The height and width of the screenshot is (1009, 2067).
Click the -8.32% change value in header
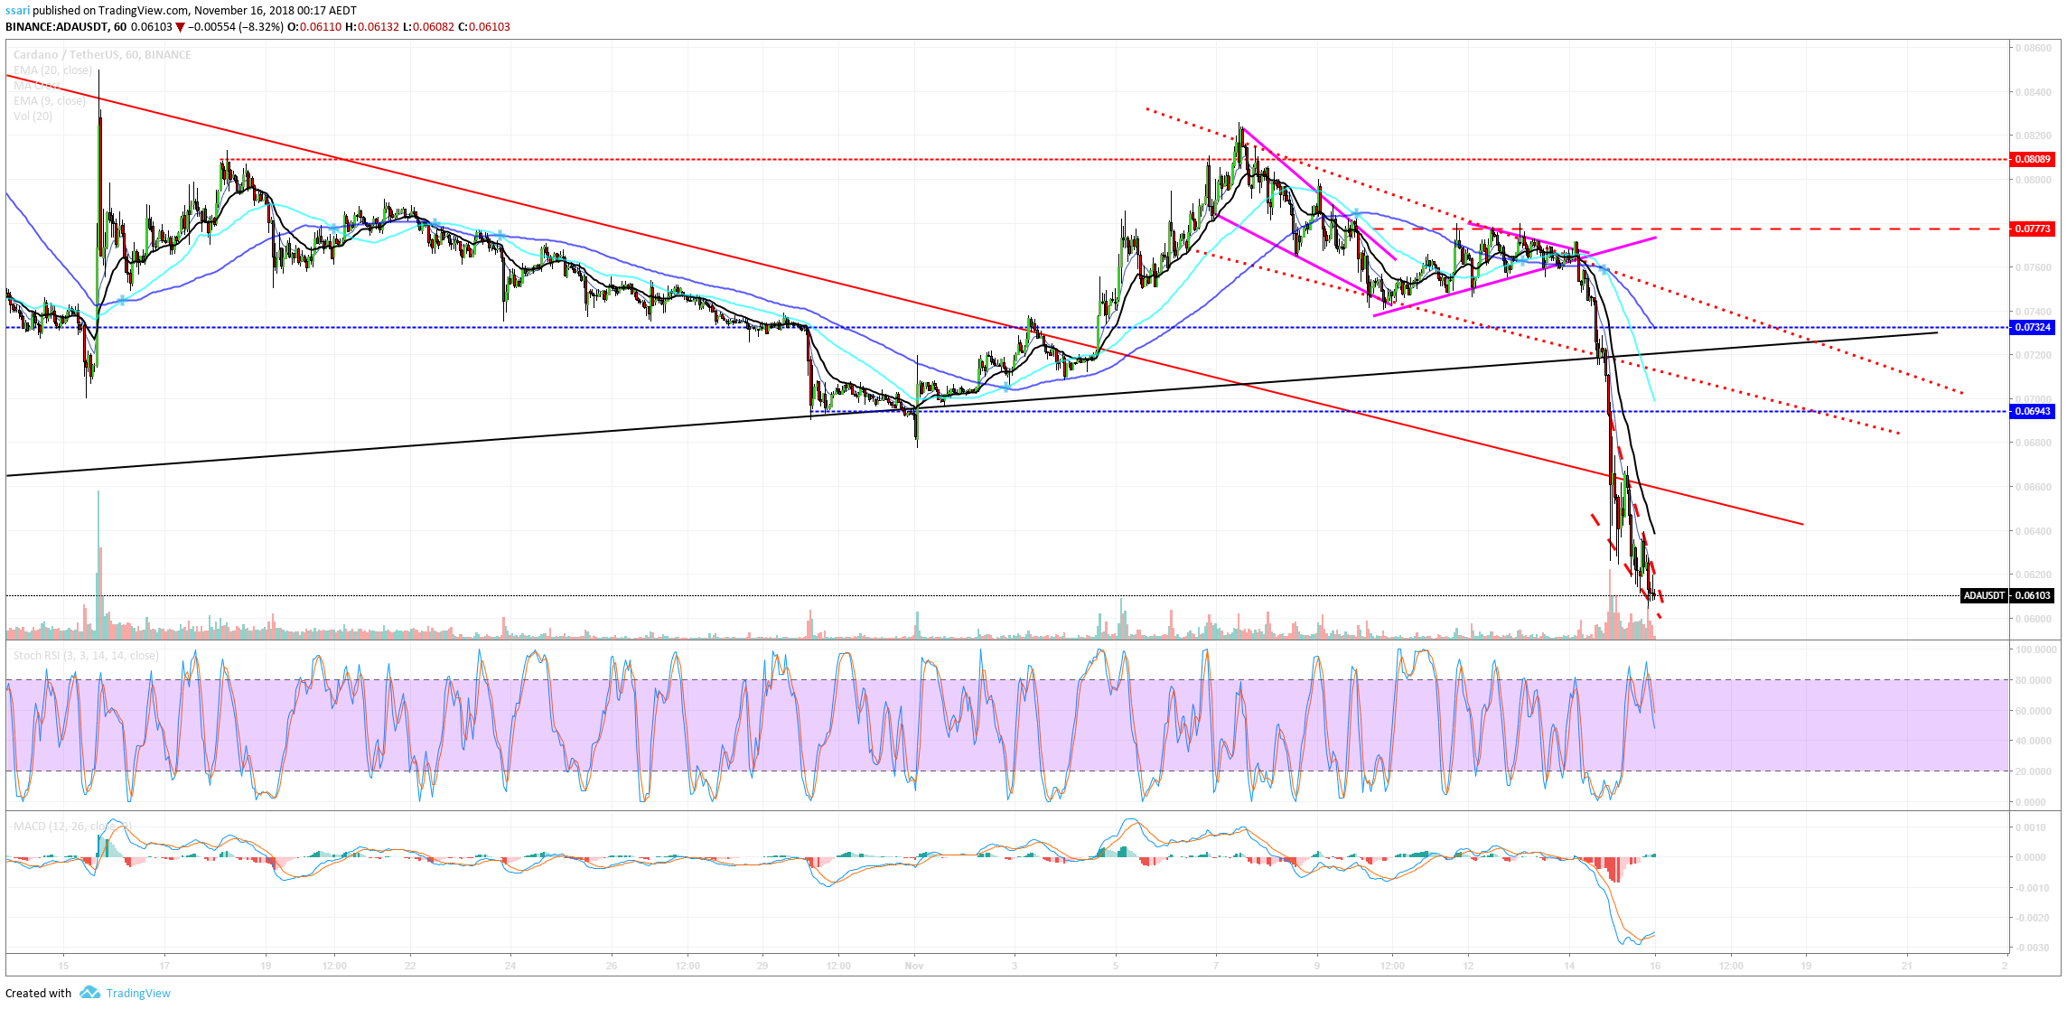(x=263, y=26)
